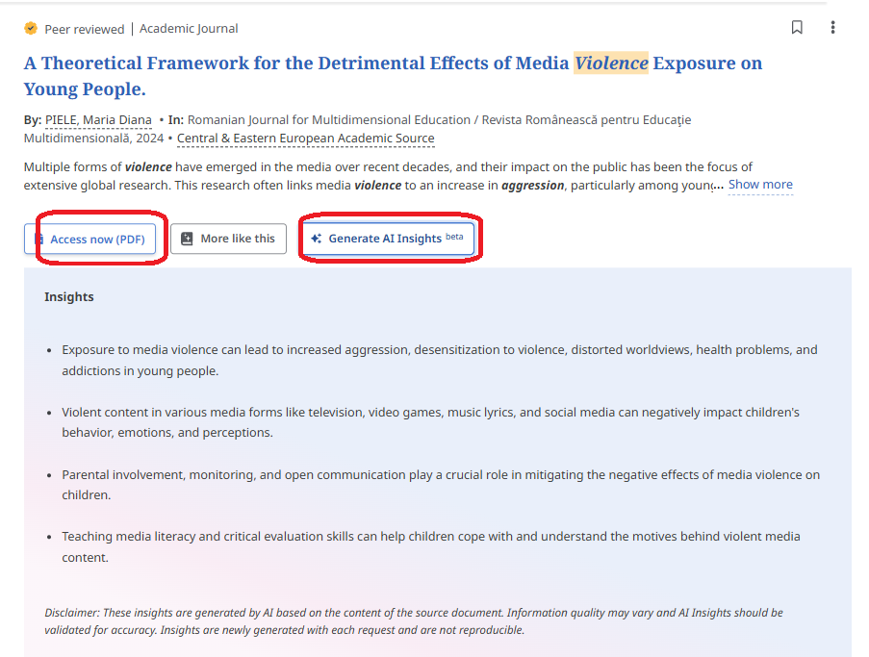Click the highlighted word Violence in title
Viewport: 869px width, 657px height.
coord(611,63)
